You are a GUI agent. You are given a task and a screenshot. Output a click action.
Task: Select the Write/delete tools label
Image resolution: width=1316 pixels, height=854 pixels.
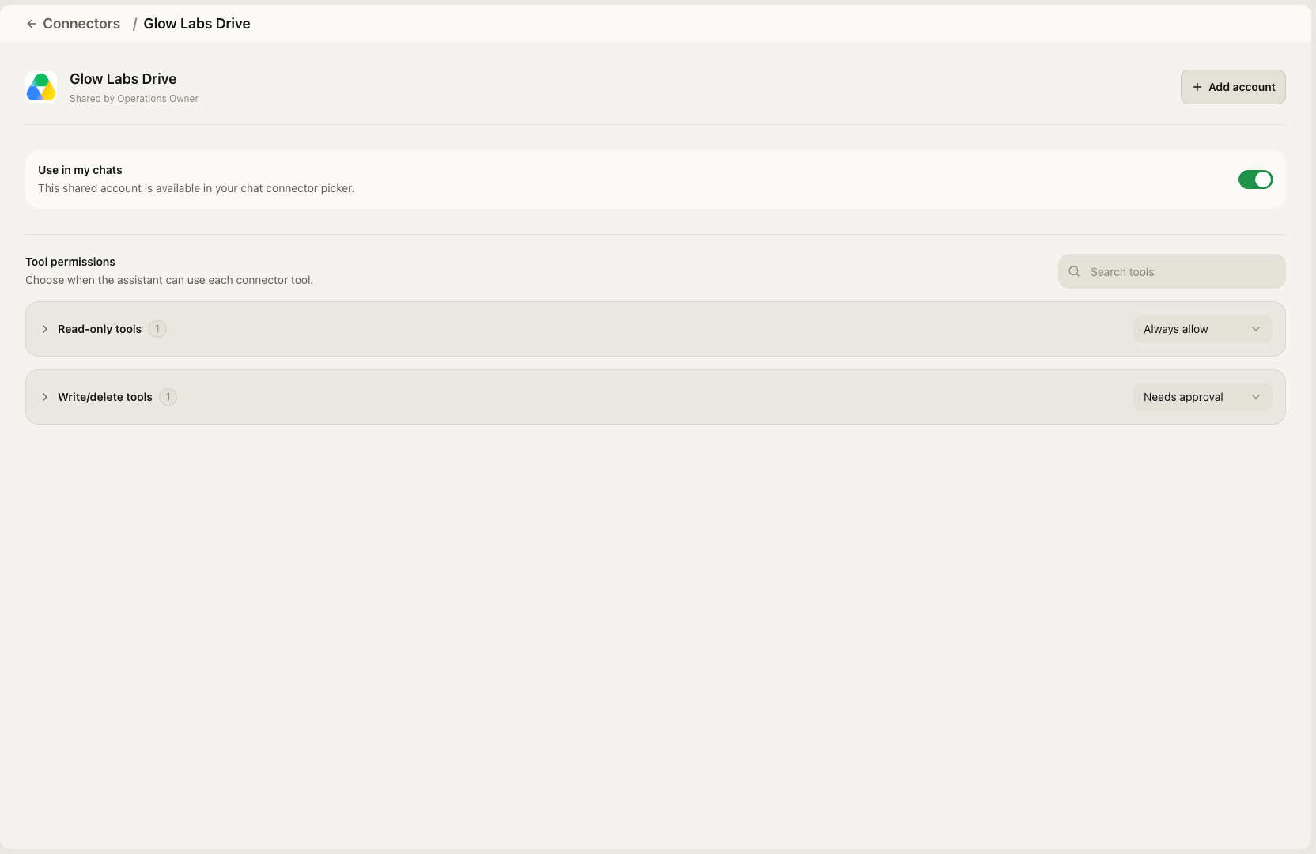[x=105, y=397]
